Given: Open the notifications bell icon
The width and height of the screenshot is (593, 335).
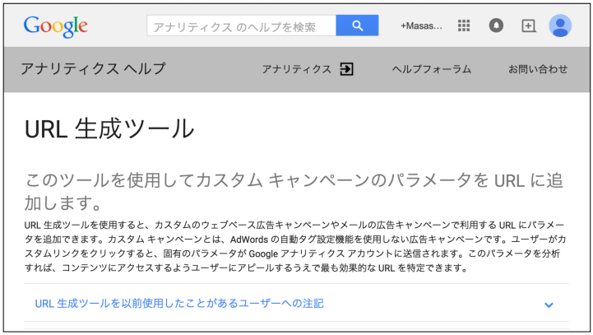Looking at the screenshot, I should tap(496, 26).
